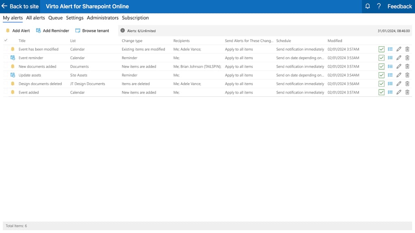Click the Browse tenant icon
Screen dimensions: 415x233
pyautogui.click(x=77, y=30)
